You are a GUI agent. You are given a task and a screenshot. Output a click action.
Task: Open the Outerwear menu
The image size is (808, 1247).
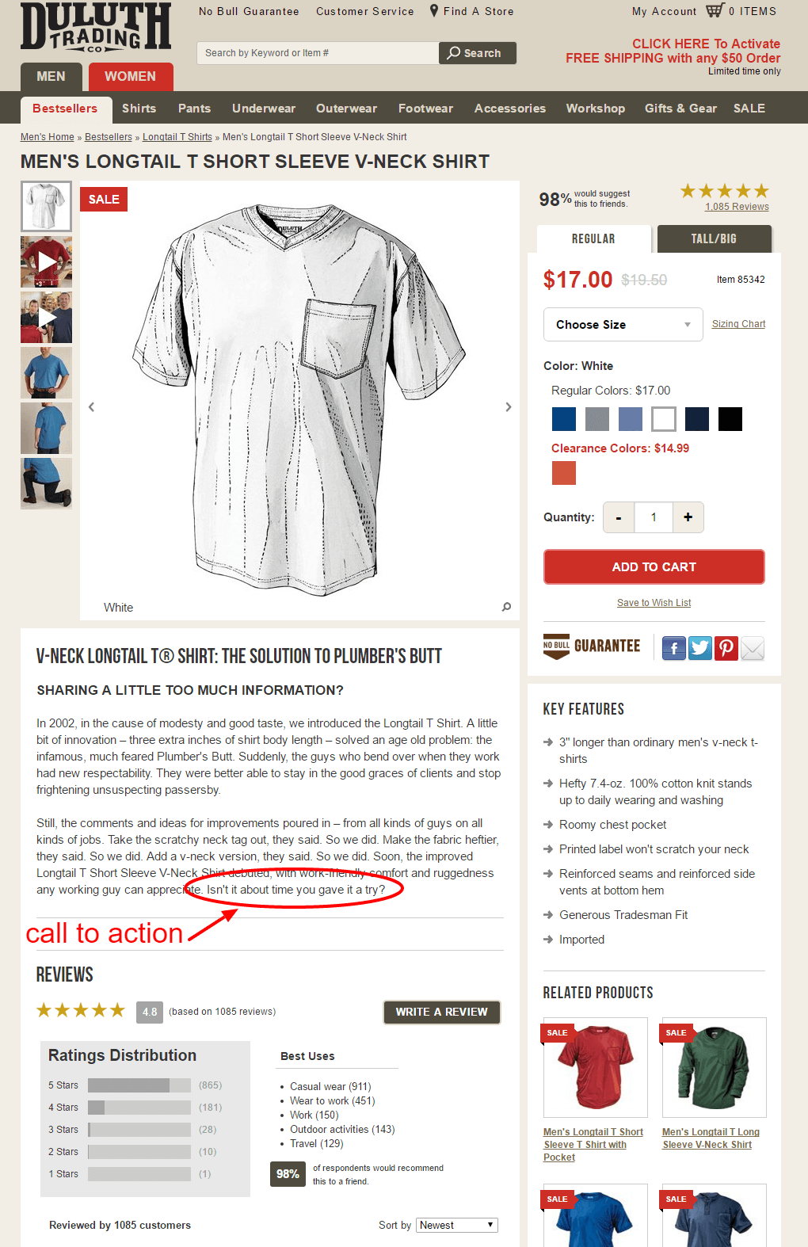click(x=346, y=109)
